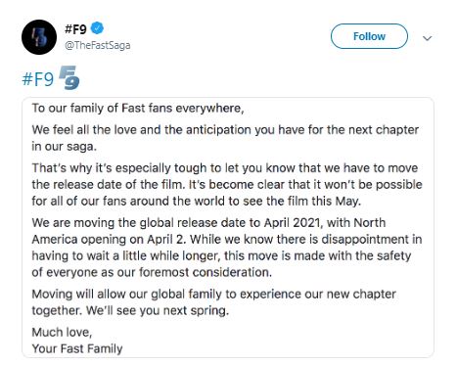Expand the tweet options chevron

(428, 38)
